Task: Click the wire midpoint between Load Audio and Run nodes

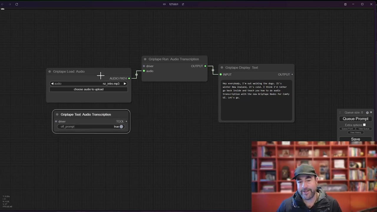Action: [x=136, y=74]
